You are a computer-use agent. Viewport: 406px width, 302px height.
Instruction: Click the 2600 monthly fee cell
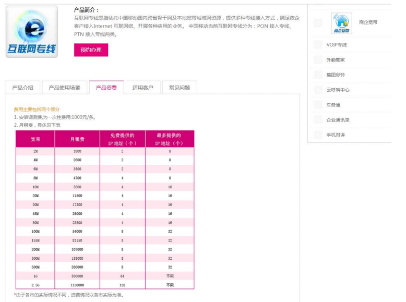point(77,160)
